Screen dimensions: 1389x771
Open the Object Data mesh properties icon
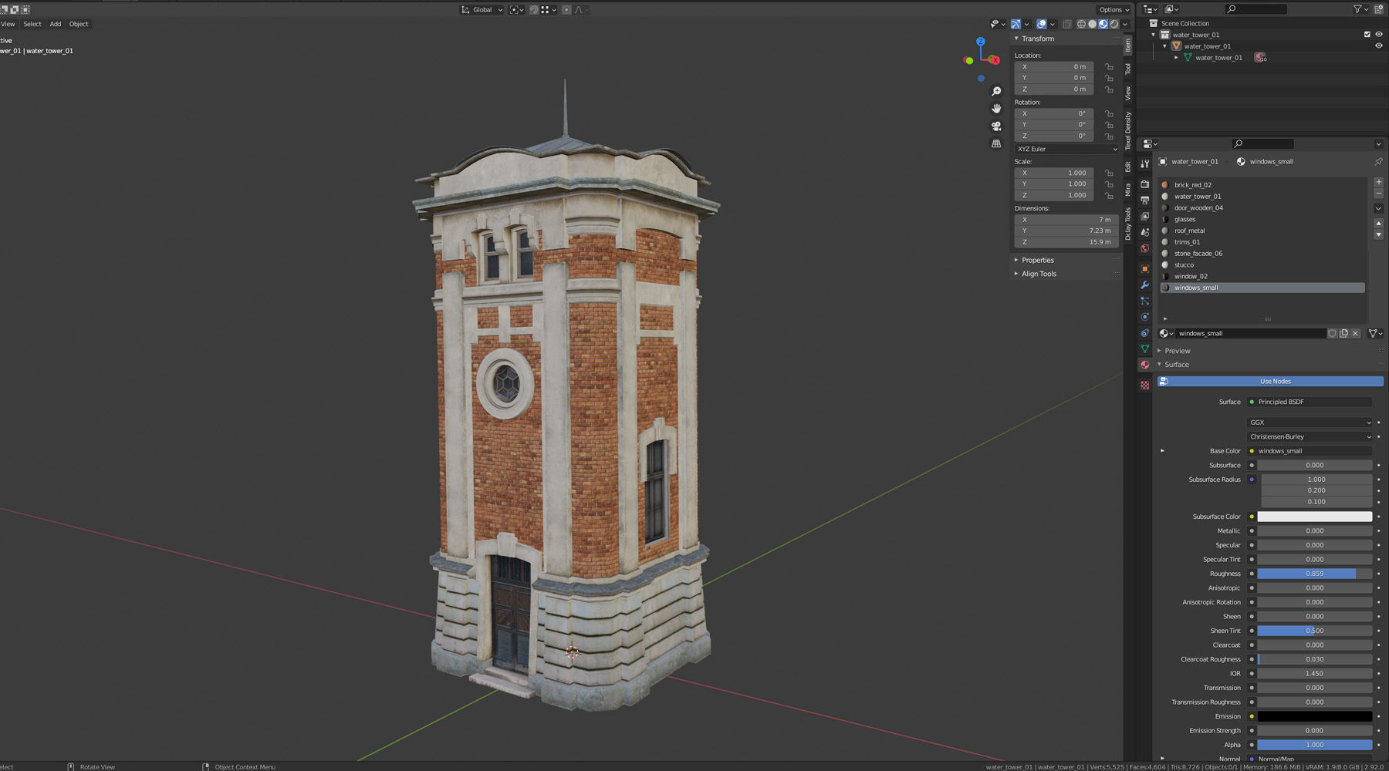pyautogui.click(x=1144, y=349)
